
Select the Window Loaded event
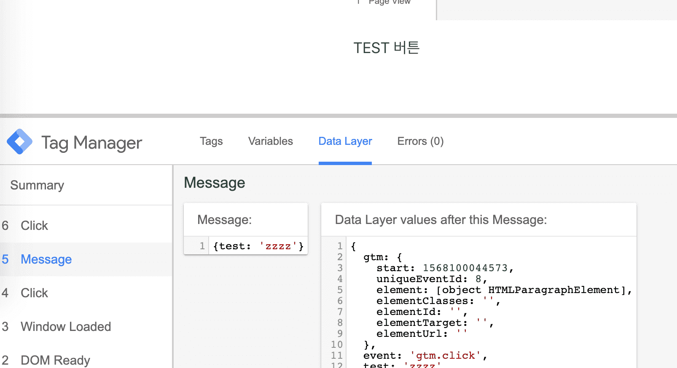(66, 327)
